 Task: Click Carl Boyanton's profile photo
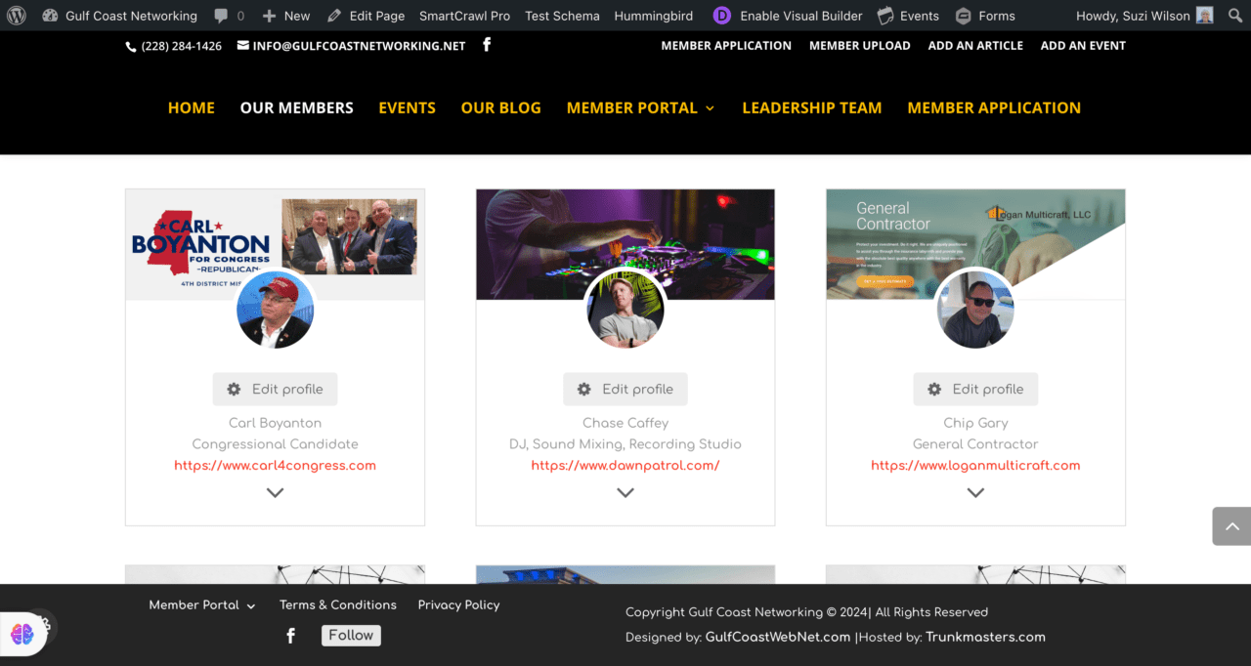(x=276, y=311)
